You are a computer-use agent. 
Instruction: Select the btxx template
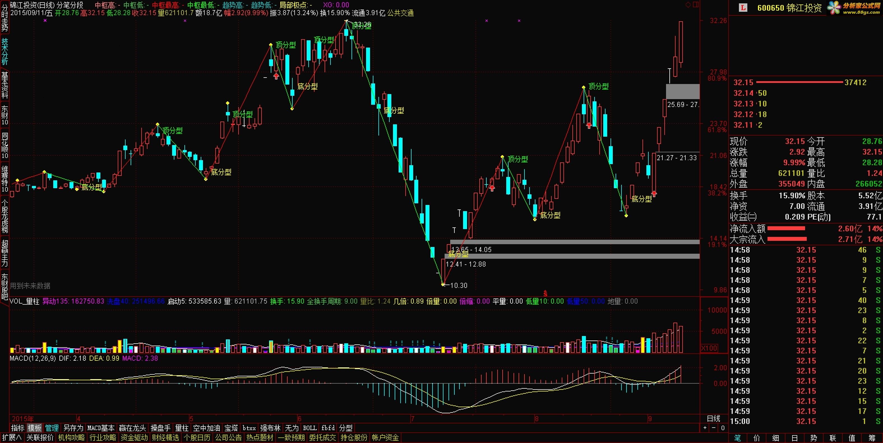(x=249, y=428)
